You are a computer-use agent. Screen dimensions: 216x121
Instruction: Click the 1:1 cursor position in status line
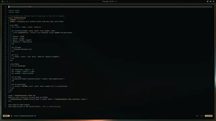[x=202, y=116]
